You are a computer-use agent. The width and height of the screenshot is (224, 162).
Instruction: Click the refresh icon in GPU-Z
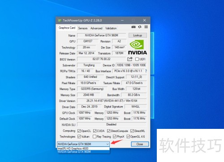click(140, 27)
